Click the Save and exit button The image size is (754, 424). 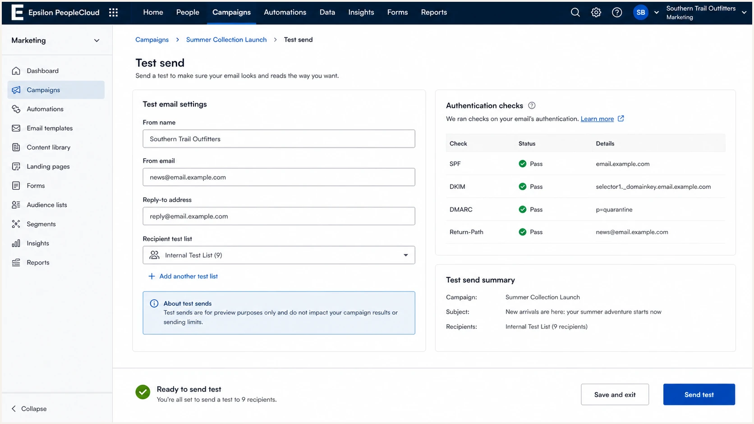pos(615,395)
